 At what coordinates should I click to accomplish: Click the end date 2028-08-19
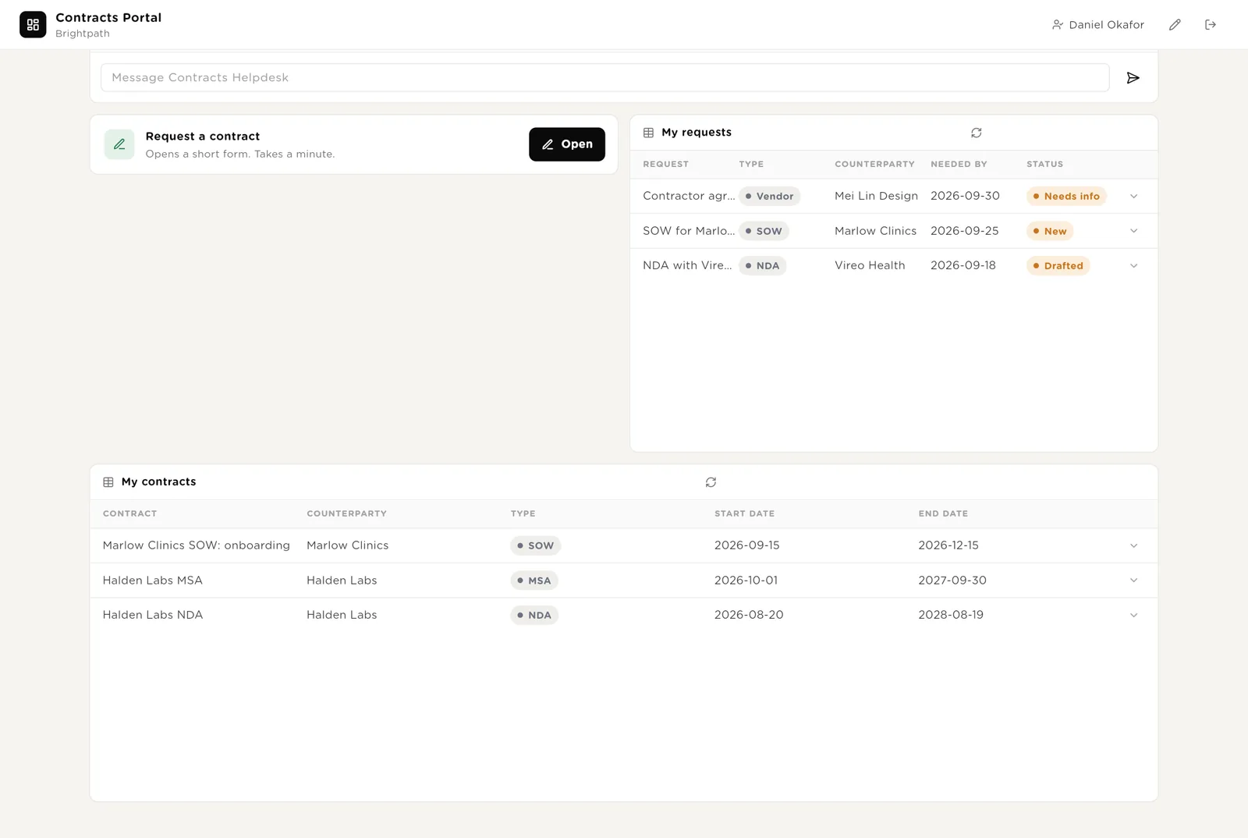coord(950,615)
